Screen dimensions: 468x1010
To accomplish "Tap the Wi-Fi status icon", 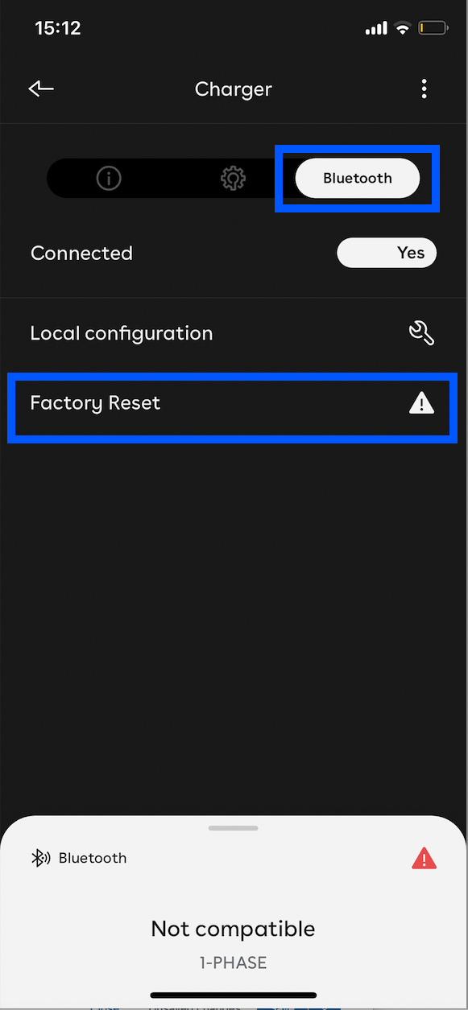I will point(402,27).
